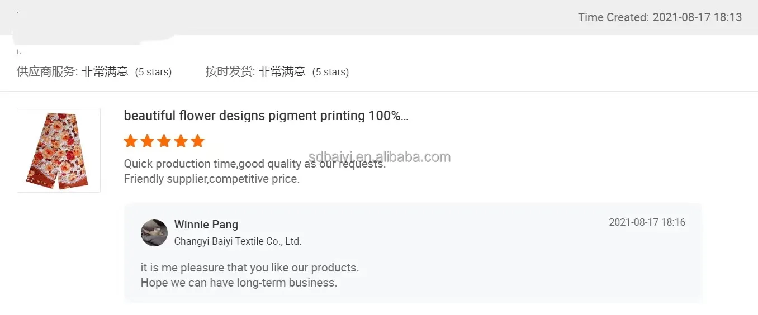The height and width of the screenshot is (315, 758).
Task: Select the second orange rating star
Action: pyautogui.click(x=147, y=141)
